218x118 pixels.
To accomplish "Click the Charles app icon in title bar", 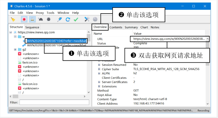I will coord(12,6).
